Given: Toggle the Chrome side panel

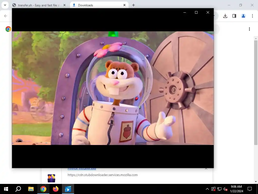Looking at the screenshot, I should [234, 16].
